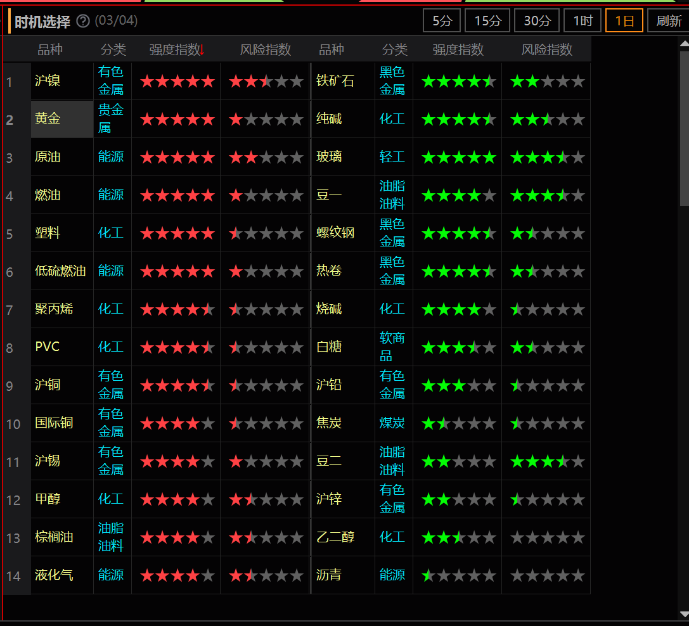Screen dimensions: 689x626
Task: Click 国际铜 strength index stars
Action: tap(177, 424)
